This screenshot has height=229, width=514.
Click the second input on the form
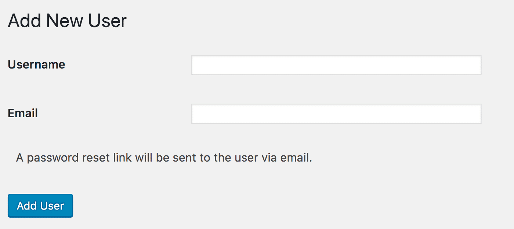click(x=336, y=114)
